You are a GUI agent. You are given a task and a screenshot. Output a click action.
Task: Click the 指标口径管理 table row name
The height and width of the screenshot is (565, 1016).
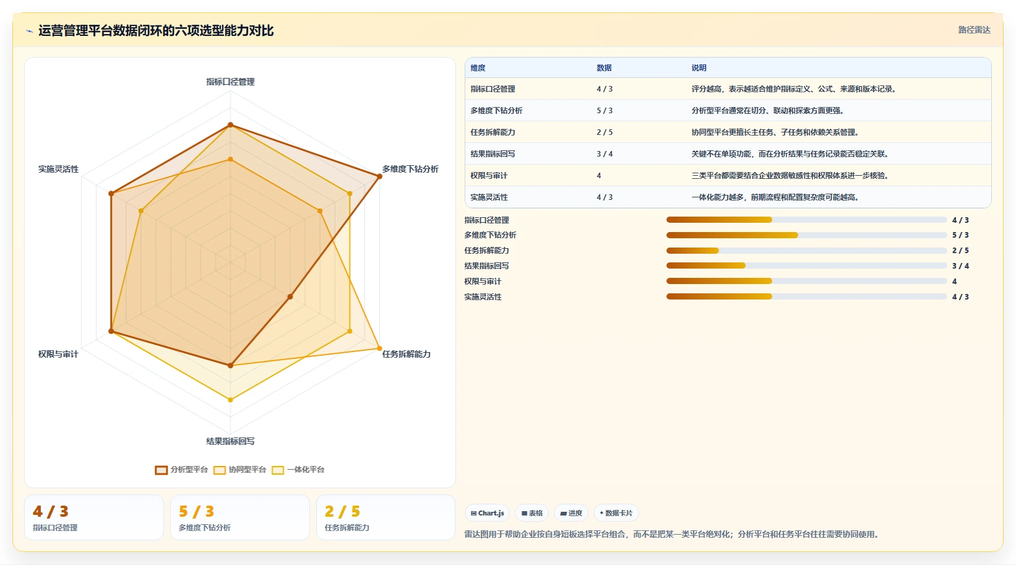point(493,89)
